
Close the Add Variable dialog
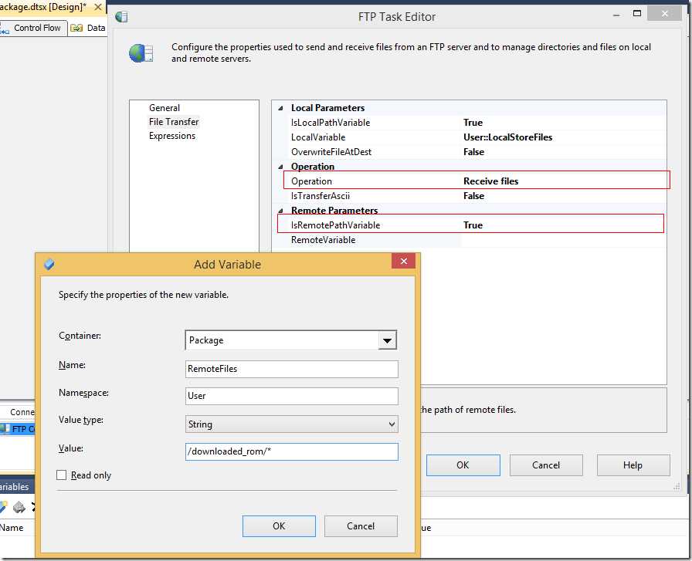(x=403, y=261)
